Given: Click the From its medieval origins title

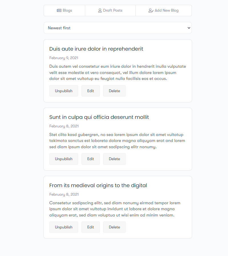Looking at the screenshot, I should click(98, 185).
